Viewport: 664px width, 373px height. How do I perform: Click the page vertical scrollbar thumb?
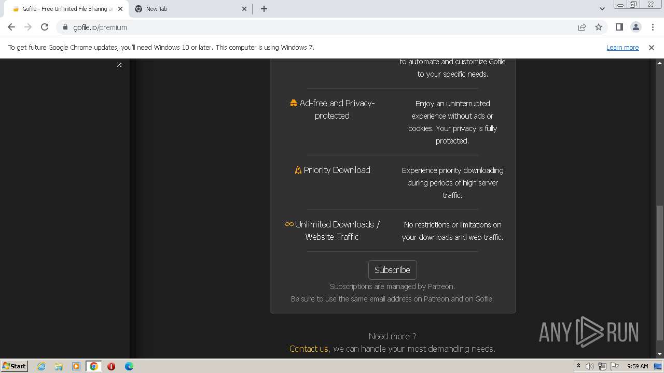coord(659,273)
